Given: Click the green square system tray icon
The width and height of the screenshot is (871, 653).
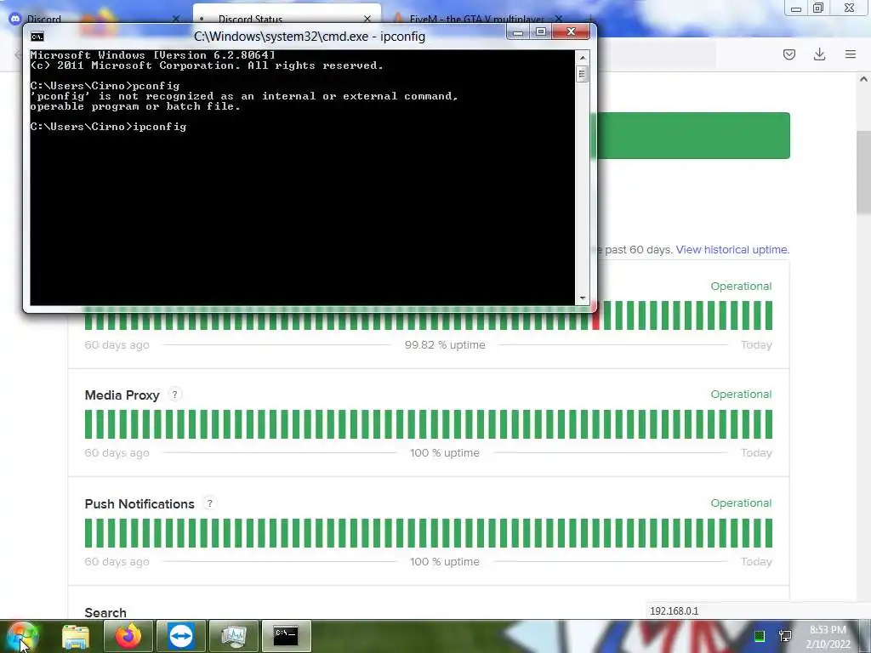Looking at the screenshot, I should [x=760, y=636].
